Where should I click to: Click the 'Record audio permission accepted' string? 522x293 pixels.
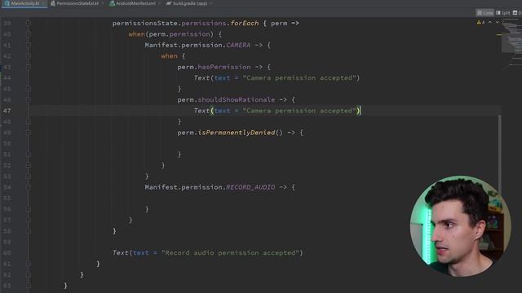pos(230,253)
